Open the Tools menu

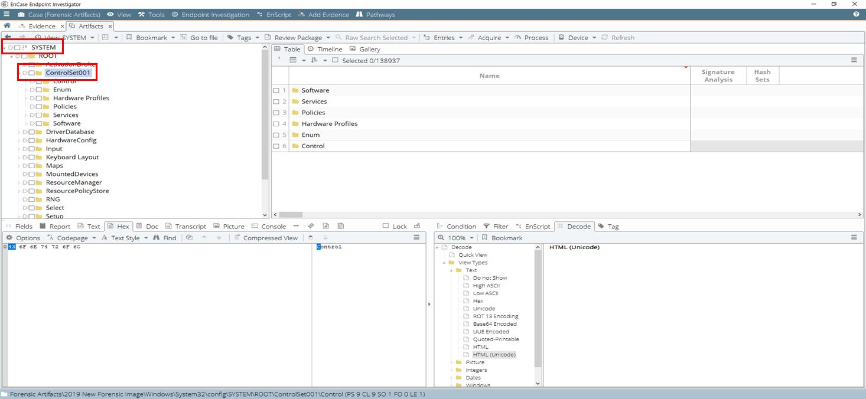tap(151, 14)
